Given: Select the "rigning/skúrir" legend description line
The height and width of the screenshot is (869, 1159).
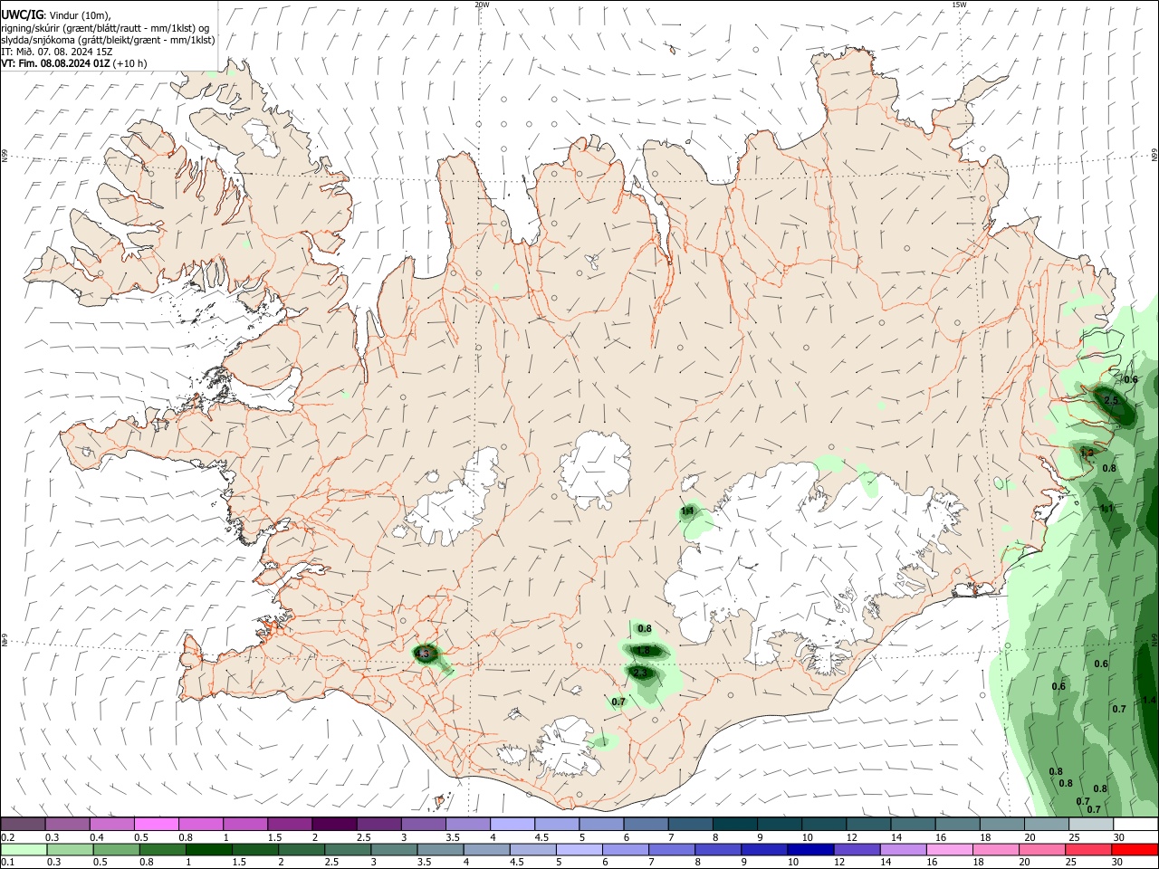Looking at the screenshot, I should [x=105, y=28].
